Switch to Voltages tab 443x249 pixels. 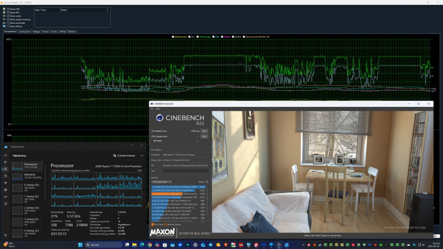37,32
